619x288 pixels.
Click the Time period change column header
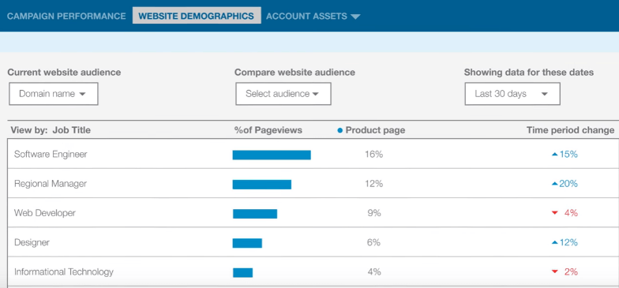click(570, 130)
